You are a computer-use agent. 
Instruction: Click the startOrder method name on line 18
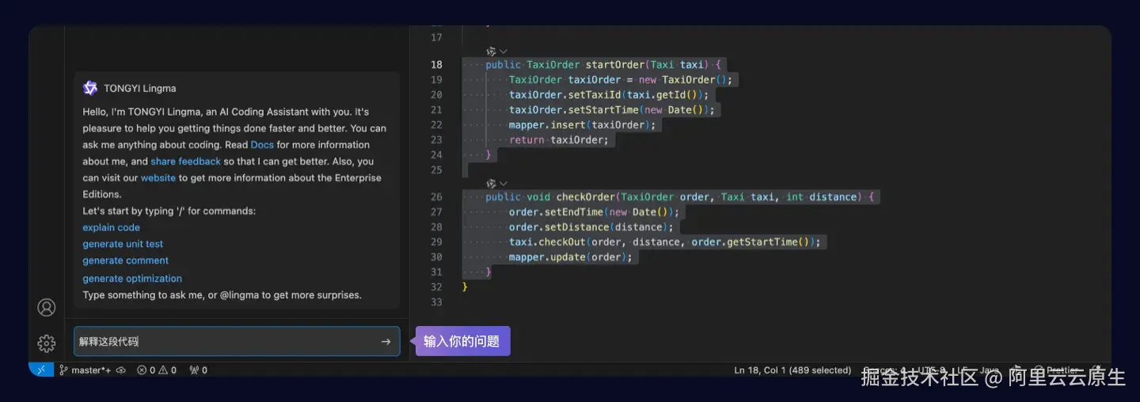point(615,65)
